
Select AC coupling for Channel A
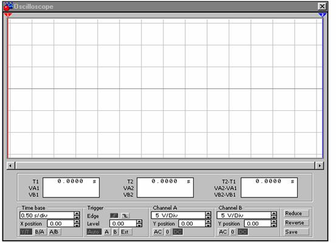coord(158,232)
